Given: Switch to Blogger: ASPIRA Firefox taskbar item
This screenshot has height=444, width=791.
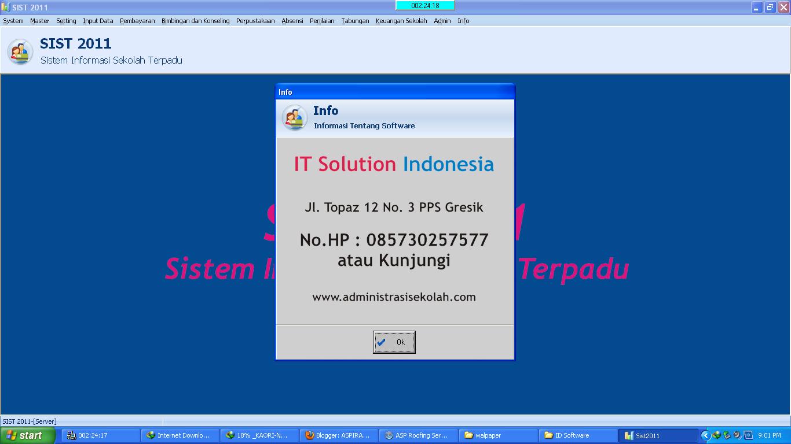Looking at the screenshot, I should [x=340, y=435].
